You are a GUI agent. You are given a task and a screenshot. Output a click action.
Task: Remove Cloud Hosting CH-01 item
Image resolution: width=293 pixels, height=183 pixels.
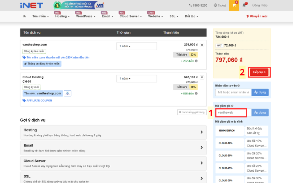[x=202, y=77]
